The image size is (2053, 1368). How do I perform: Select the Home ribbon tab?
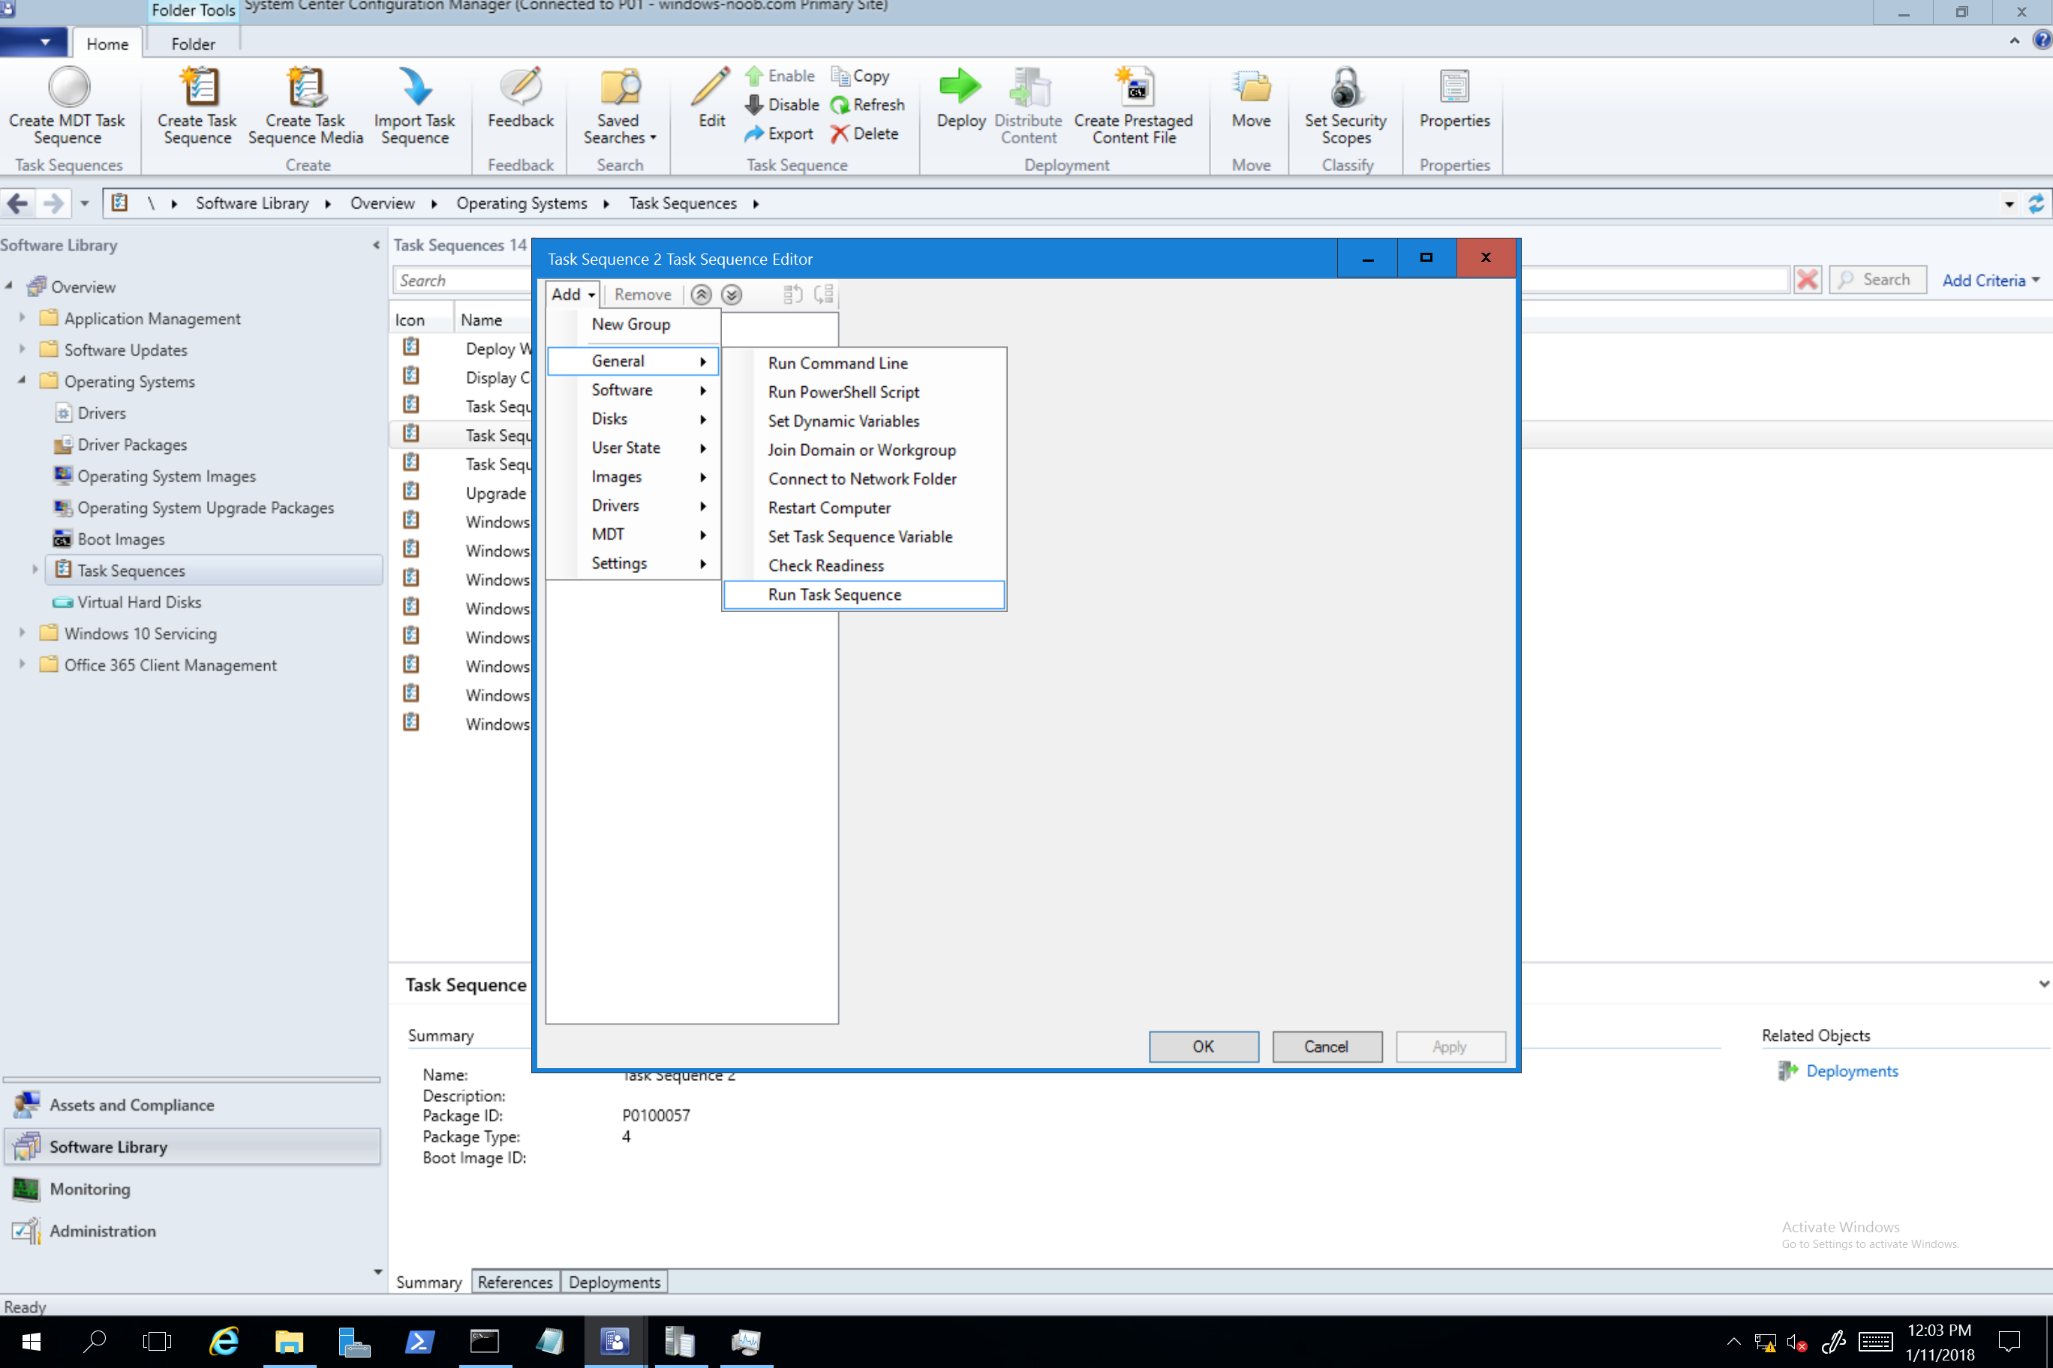(107, 43)
